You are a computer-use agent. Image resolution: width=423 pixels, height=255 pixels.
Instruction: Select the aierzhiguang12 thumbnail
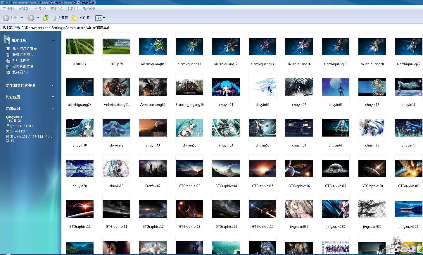click(226, 46)
